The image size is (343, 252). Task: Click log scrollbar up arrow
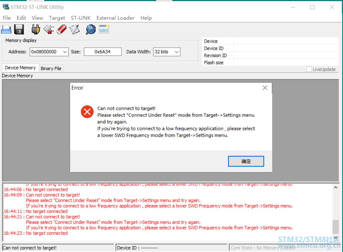335,187
